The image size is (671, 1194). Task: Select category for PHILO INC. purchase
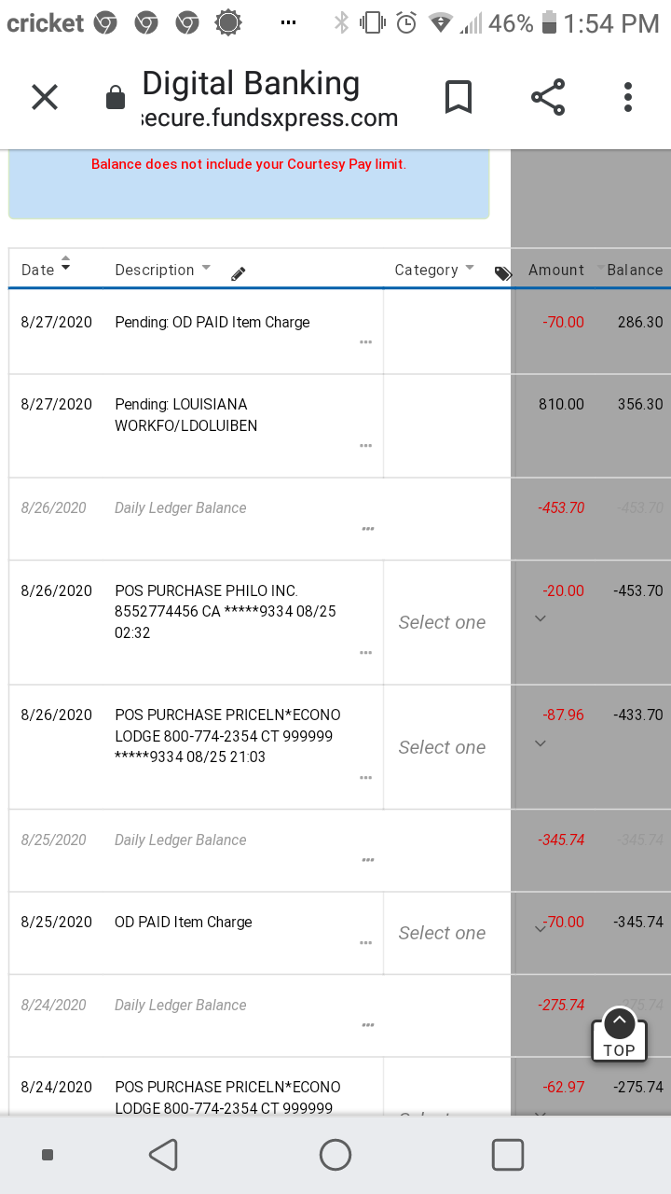[442, 622]
